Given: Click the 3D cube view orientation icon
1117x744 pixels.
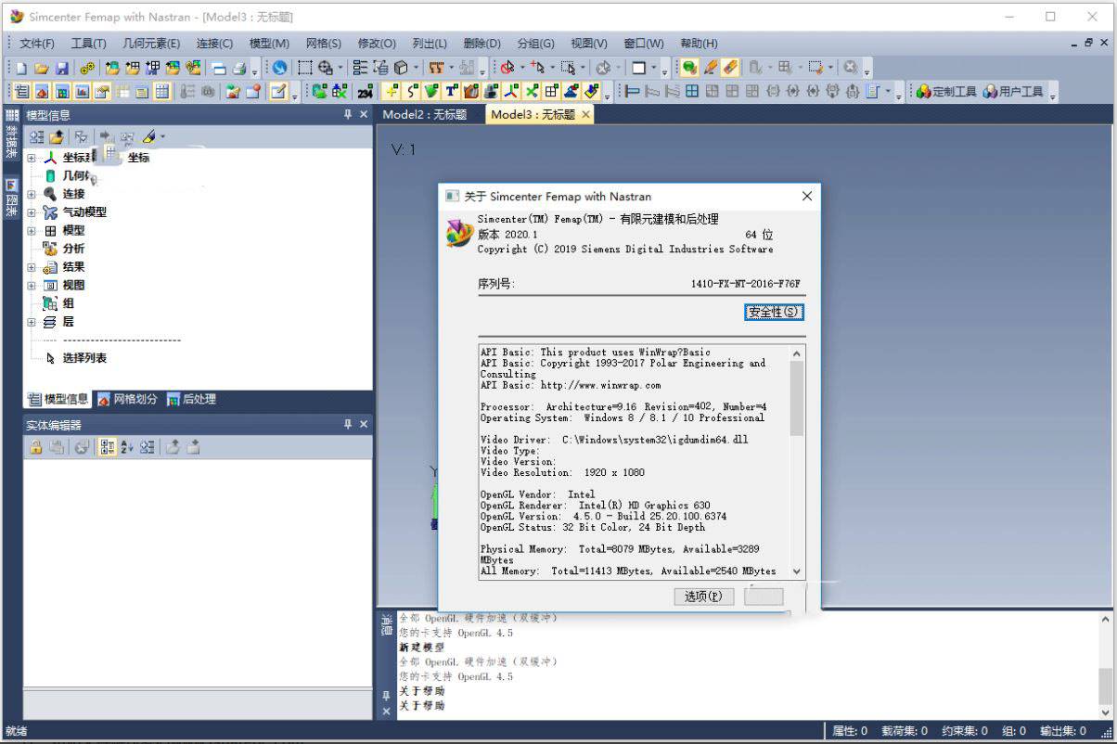Looking at the screenshot, I should click(x=401, y=68).
